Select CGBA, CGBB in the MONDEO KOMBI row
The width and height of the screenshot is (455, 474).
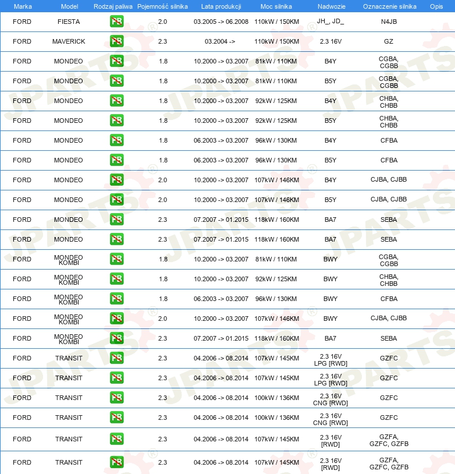389,260
